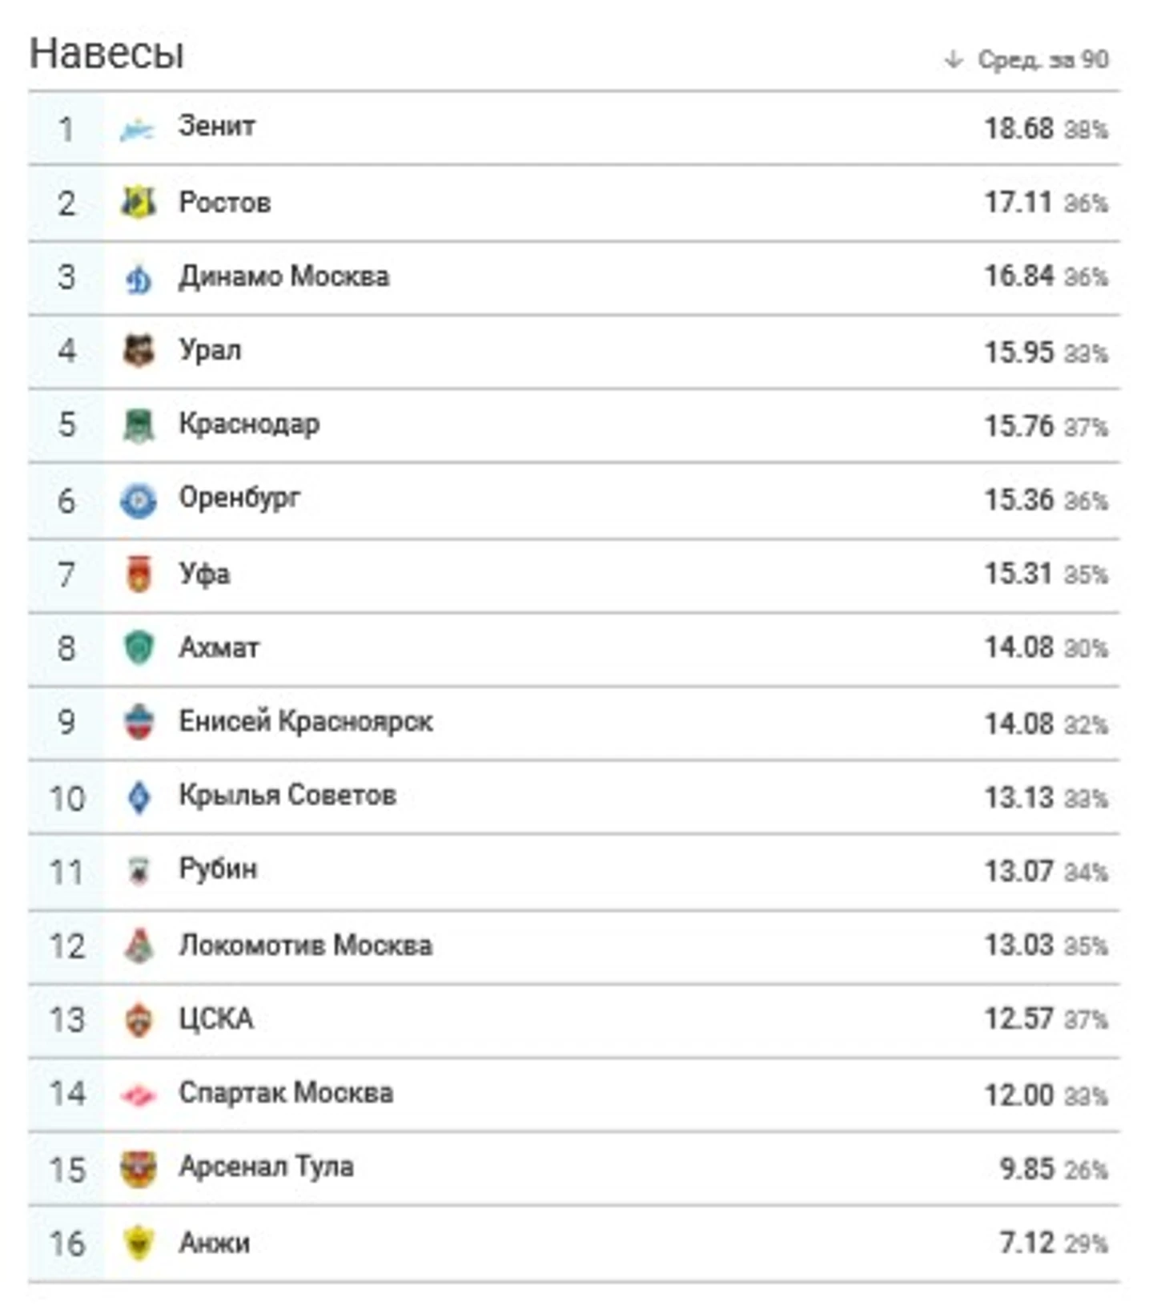Click Zenit's 18.68 crosses value
The height and width of the screenshot is (1314, 1169).
point(1018,128)
